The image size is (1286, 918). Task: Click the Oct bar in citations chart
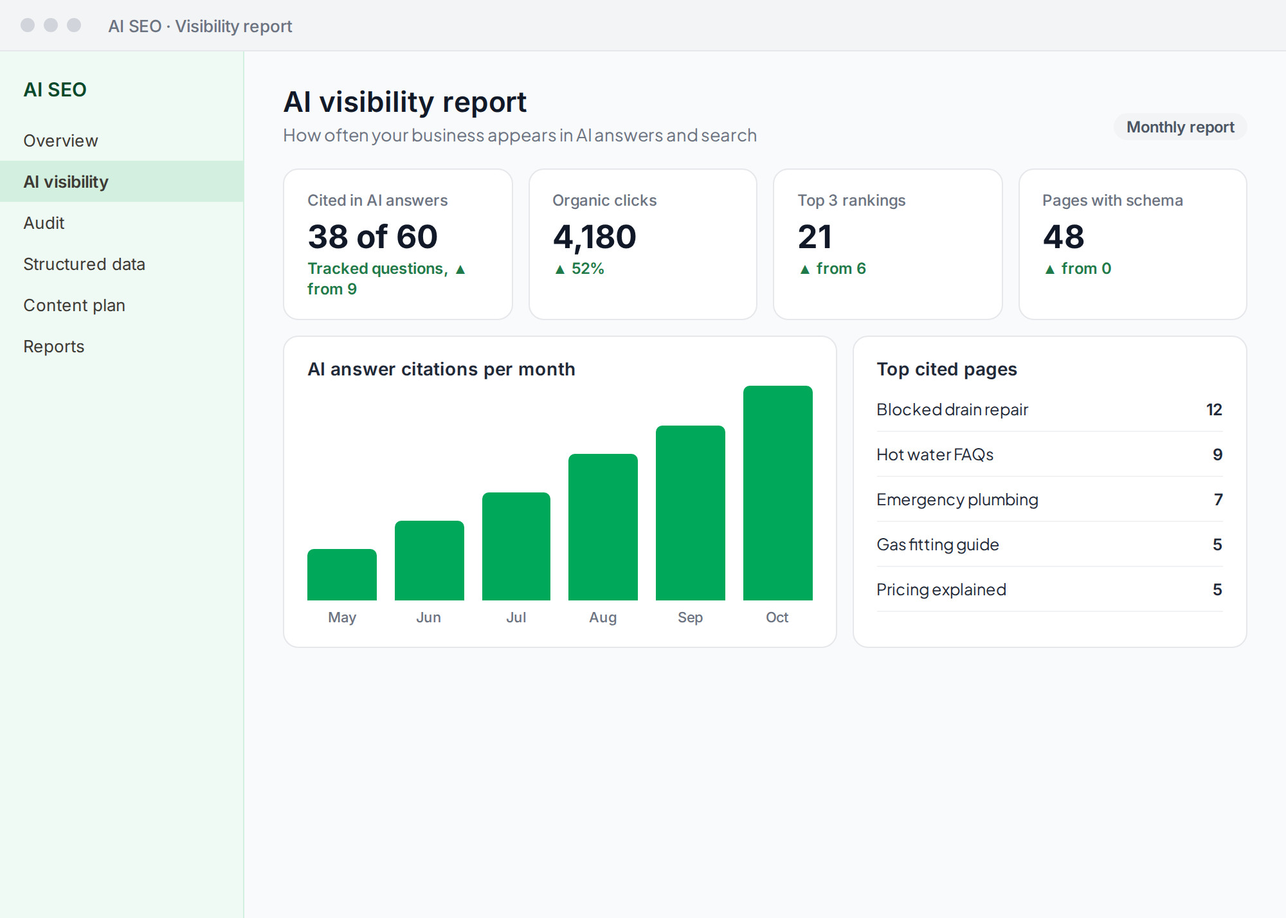click(778, 493)
